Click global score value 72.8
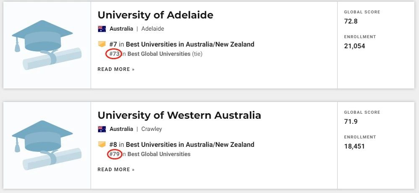 tap(351, 21)
